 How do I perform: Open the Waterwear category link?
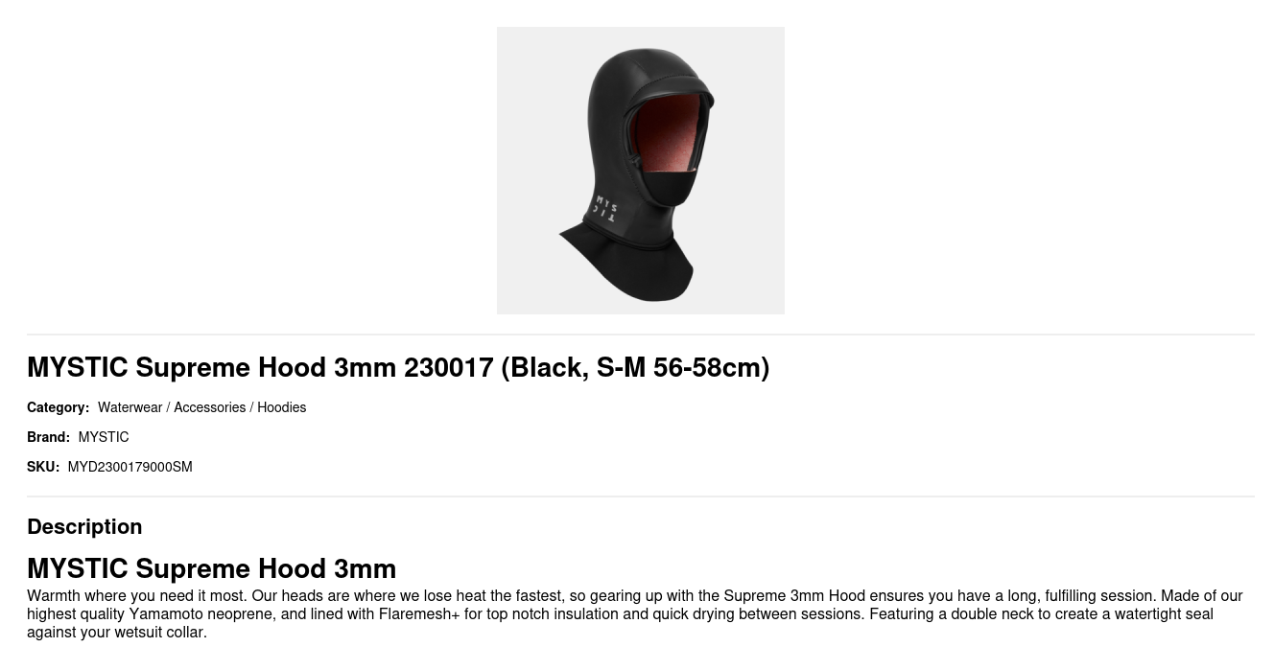point(130,407)
